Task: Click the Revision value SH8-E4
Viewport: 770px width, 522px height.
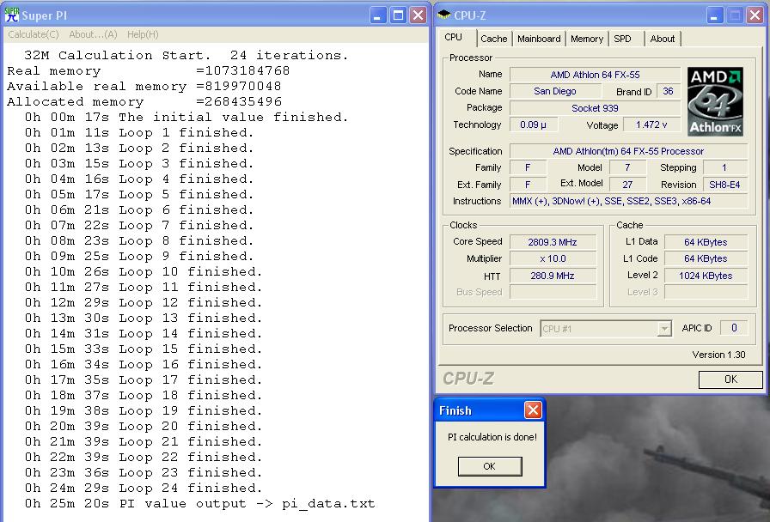Action: click(x=724, y=185)
